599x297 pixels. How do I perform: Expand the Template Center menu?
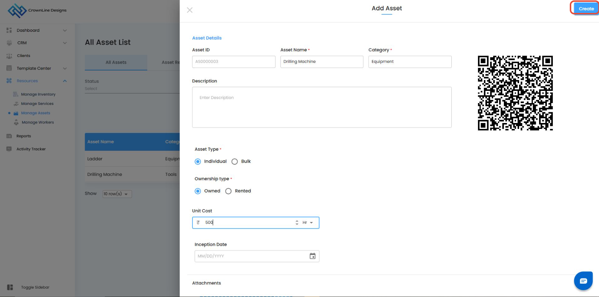tap(65, 68)
